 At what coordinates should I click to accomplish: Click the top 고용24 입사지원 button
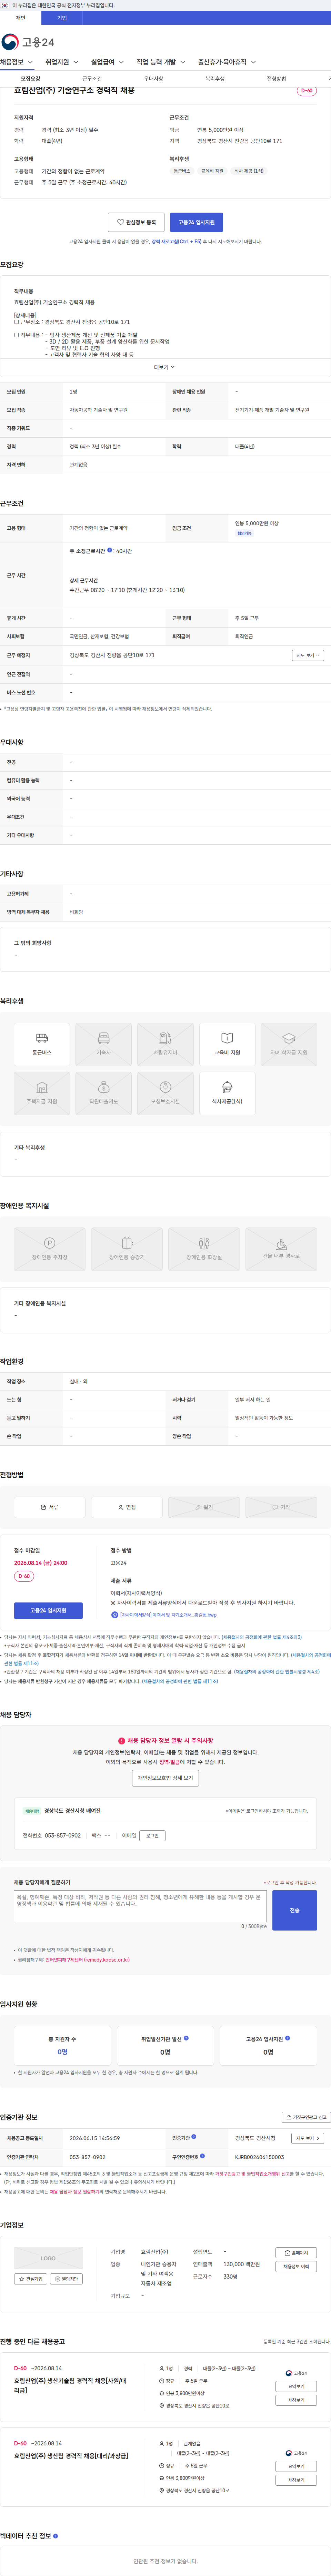(196, 222)
